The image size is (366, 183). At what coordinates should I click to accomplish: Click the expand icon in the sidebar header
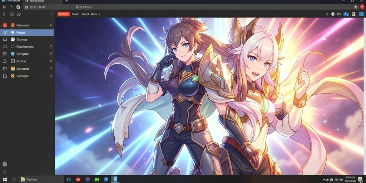click(51, 14)
